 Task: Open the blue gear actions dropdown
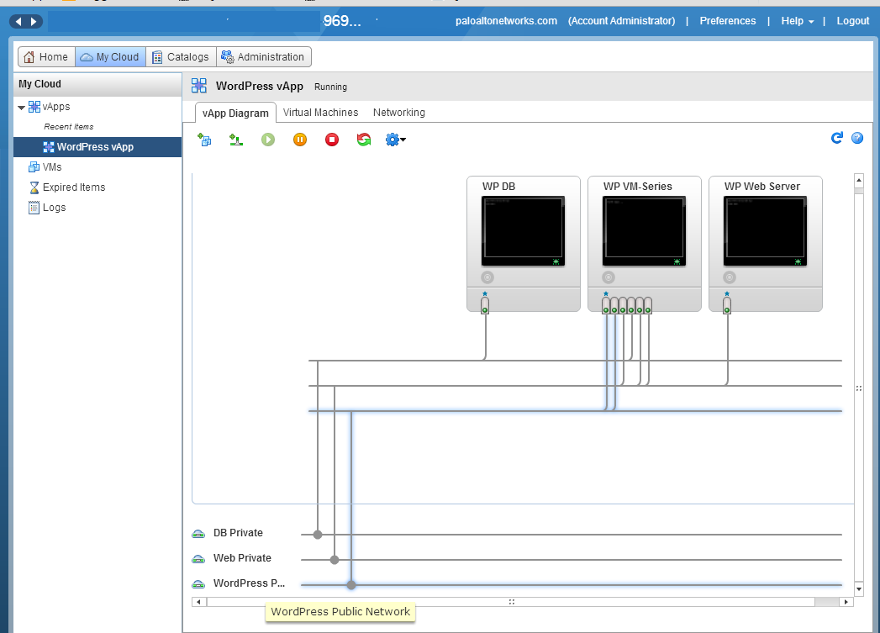coord(395,140)
